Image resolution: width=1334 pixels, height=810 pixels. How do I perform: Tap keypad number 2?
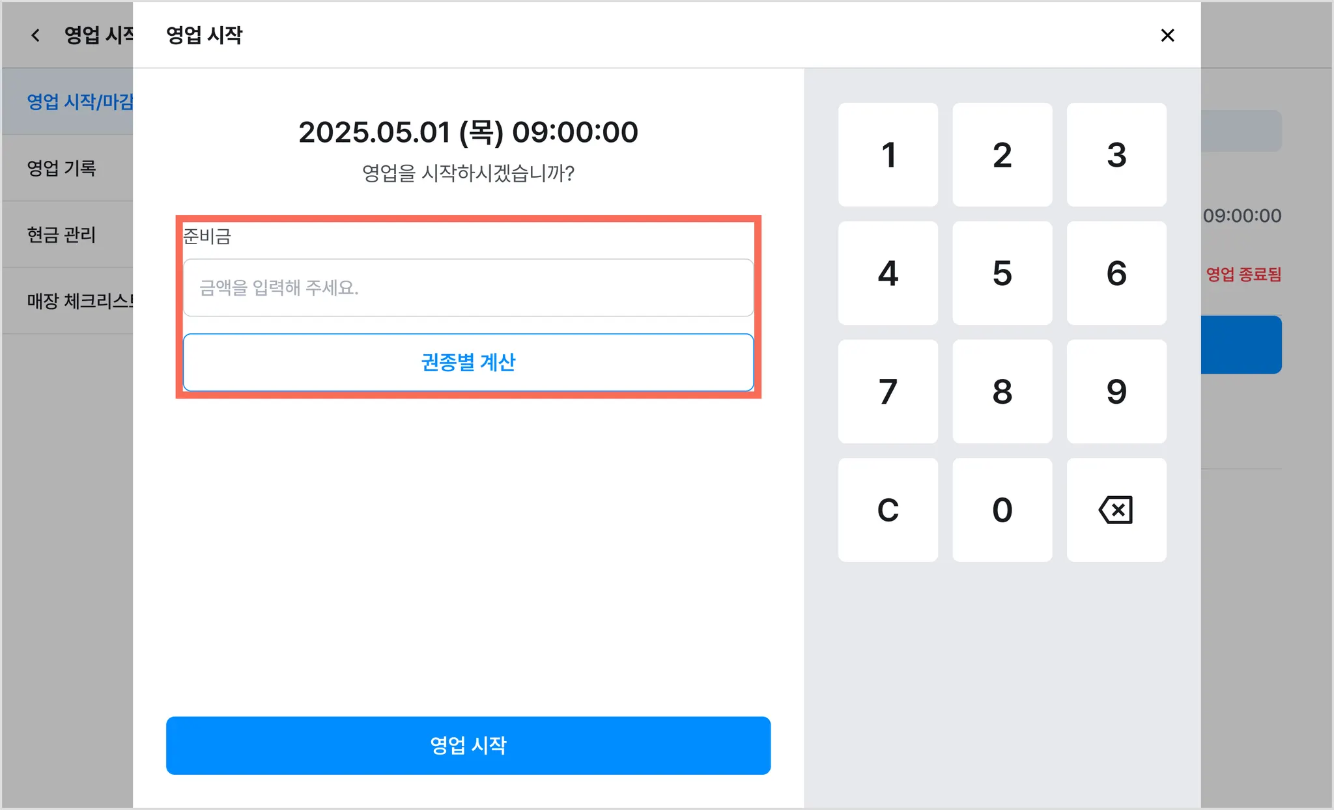click(1002, 155)
